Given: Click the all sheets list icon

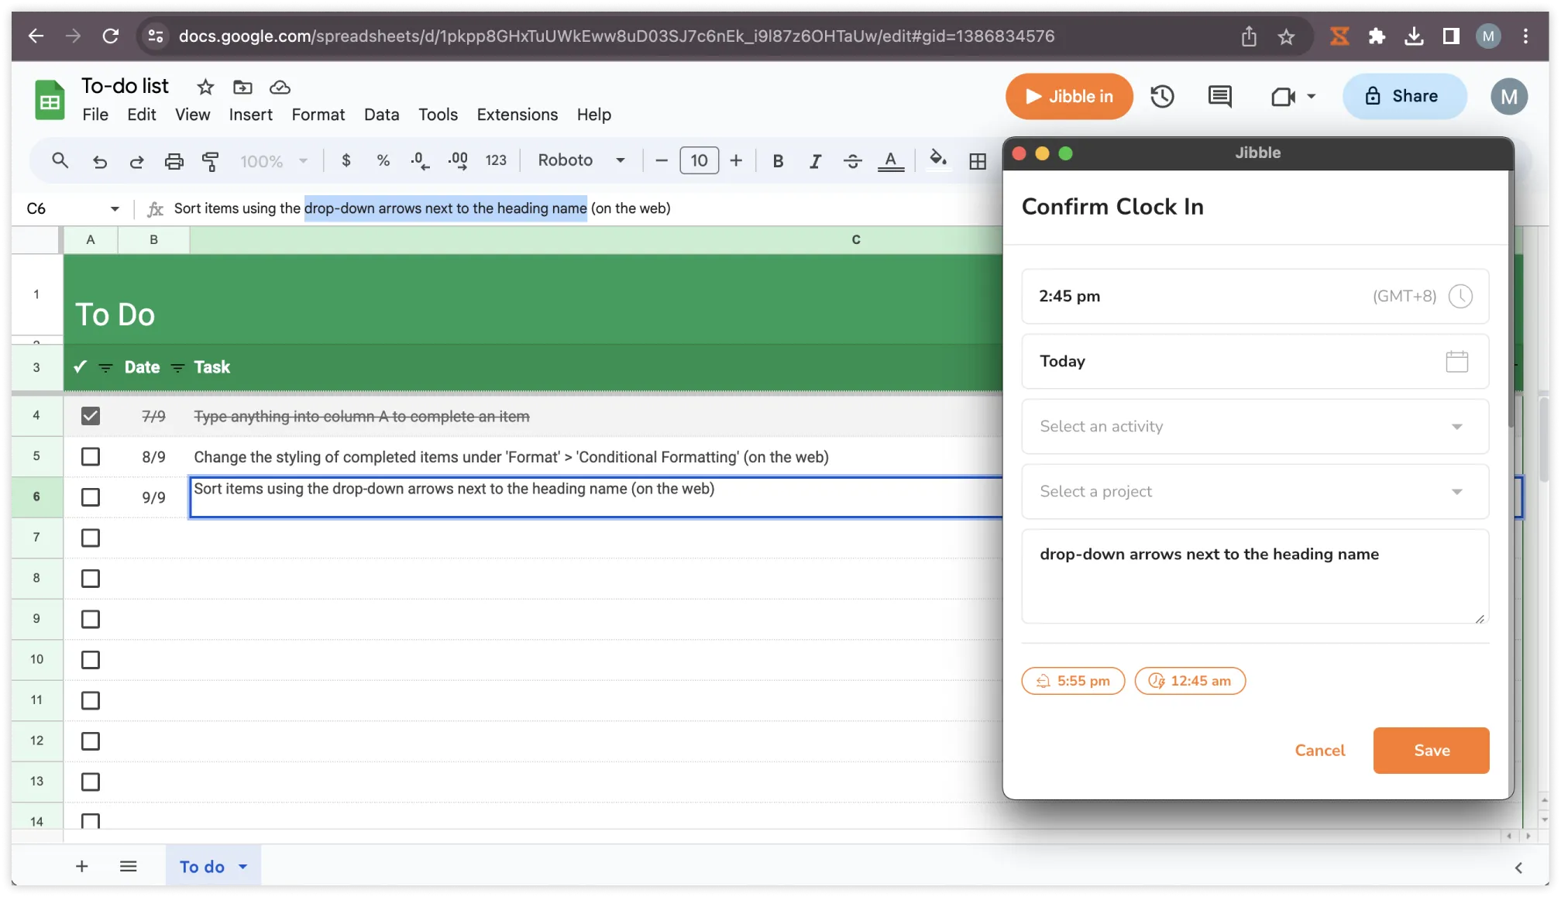Looking at the screenshot, I should click(129, 866).
